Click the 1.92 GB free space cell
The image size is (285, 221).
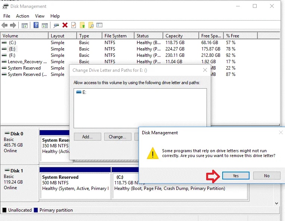point(208,62)
